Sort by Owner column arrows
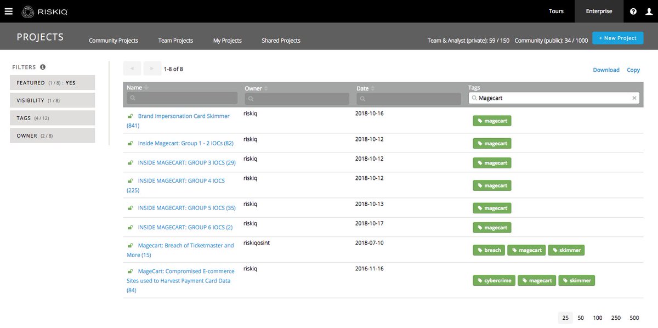Screen dimensions: 658x328 [x=266, y=88]
